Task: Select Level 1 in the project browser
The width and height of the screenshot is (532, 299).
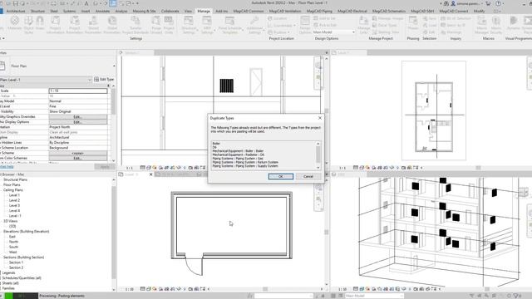Action: [x=14, y=195]
